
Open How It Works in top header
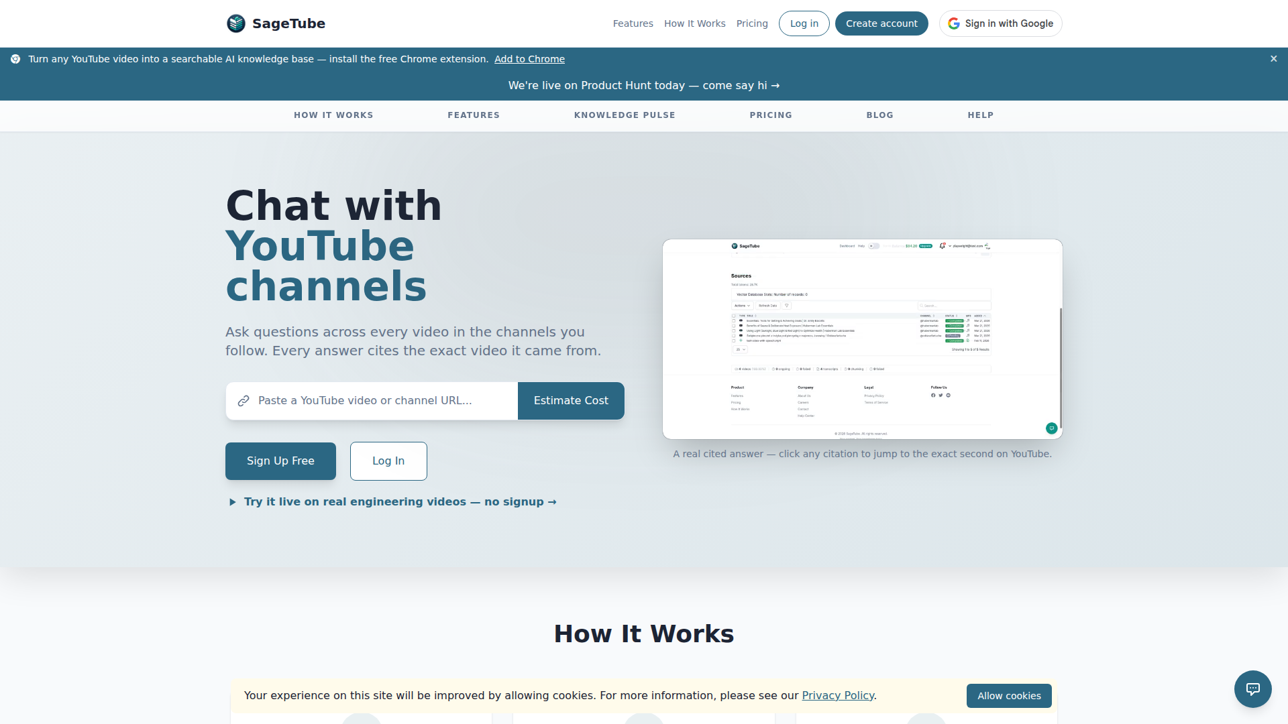[x=694, y=23]
